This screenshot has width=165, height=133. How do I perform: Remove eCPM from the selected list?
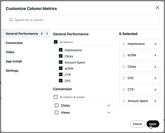[x=155, y=55]
